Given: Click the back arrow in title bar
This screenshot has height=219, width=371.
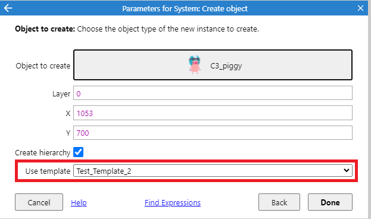Looking at the screenshot, I should [8, 8].
